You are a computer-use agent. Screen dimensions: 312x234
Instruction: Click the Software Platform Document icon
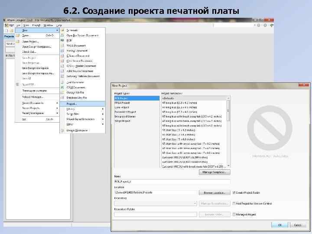point(62,76)
